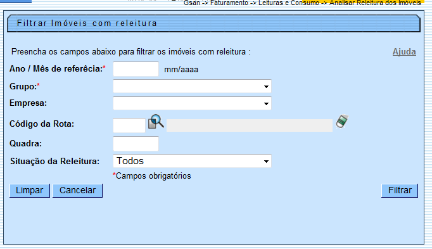432x249 pixels.
Task: Expand the Empresa dropdown
Action: pos(192,103)
